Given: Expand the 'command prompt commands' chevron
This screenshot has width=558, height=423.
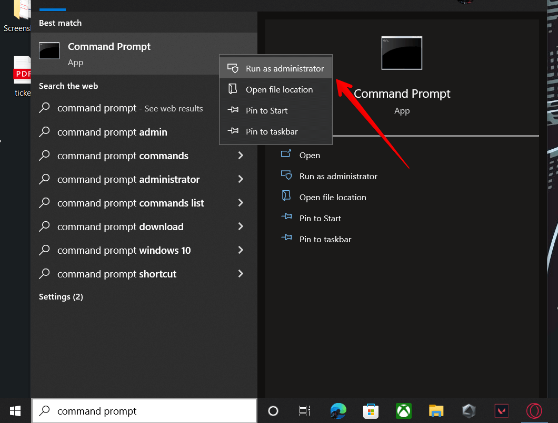Looking at the screenshot, I should coord(241,155).
